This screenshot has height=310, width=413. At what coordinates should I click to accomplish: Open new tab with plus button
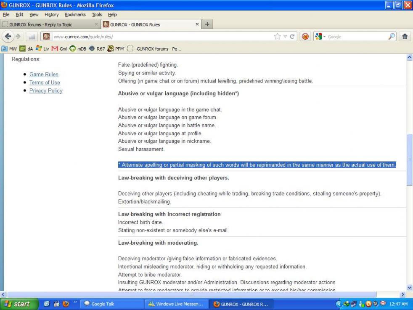(x=207, y=24)
